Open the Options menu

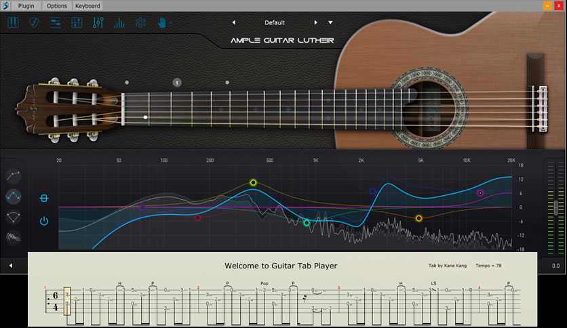point(57,6)
